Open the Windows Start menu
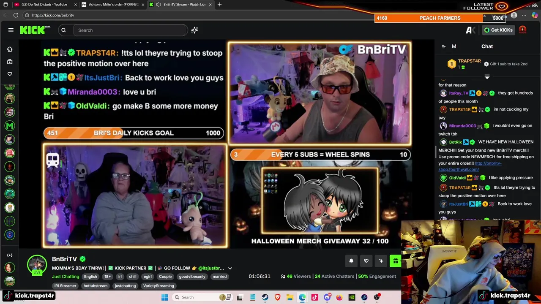Viewport: 541px width, 304px height. pos(164,297)
